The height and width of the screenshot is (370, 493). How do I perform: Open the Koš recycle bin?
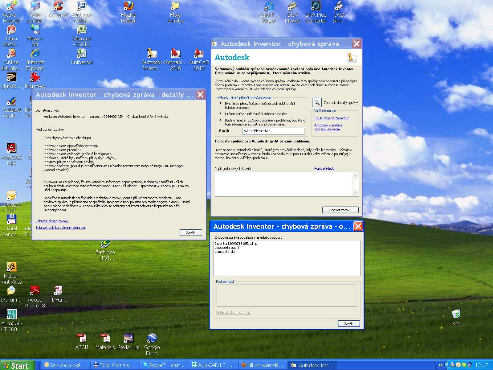456,318
